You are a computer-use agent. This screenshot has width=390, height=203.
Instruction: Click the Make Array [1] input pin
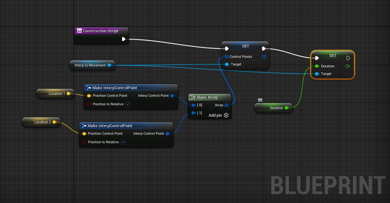coord(193,113)
